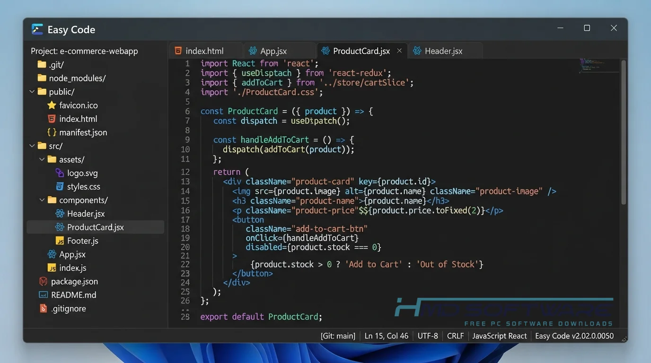Click the HTML5 icon beside sidebar index.html

coord(52,119)
